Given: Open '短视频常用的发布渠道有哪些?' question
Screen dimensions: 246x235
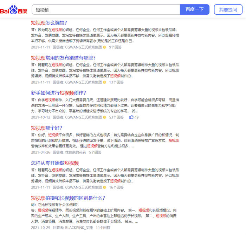Looking at the screenshot, I should (x=63, y=58).
